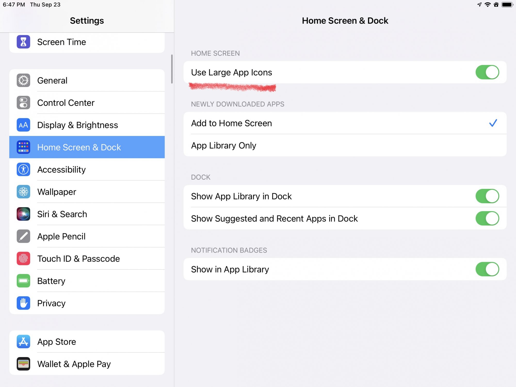This screenshot has width=516, height=387.
Task: Click the sidebar scrollbar indicator
Action: click(172, 69)
